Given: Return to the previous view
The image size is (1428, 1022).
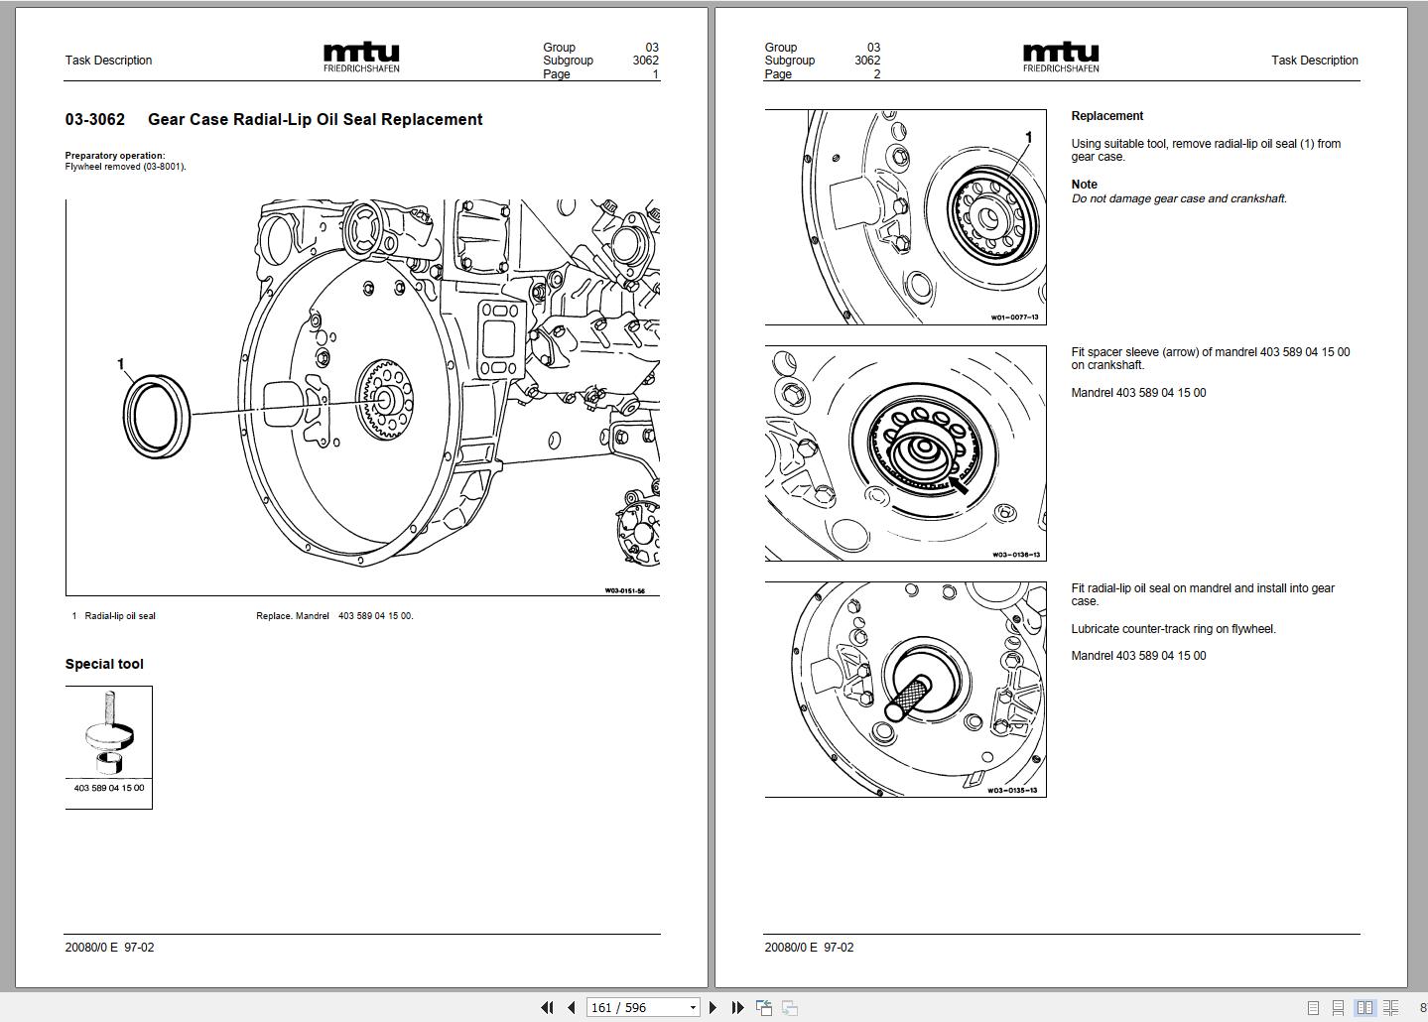Looking at the screenshot, I should (x=764, y=1007).
